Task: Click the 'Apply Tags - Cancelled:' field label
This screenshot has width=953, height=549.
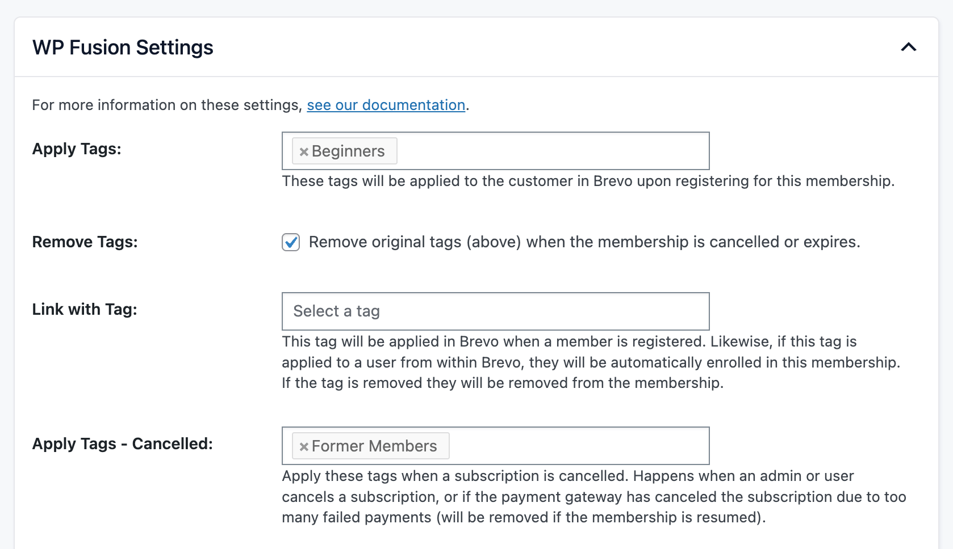Action: [x=122, y=444]
